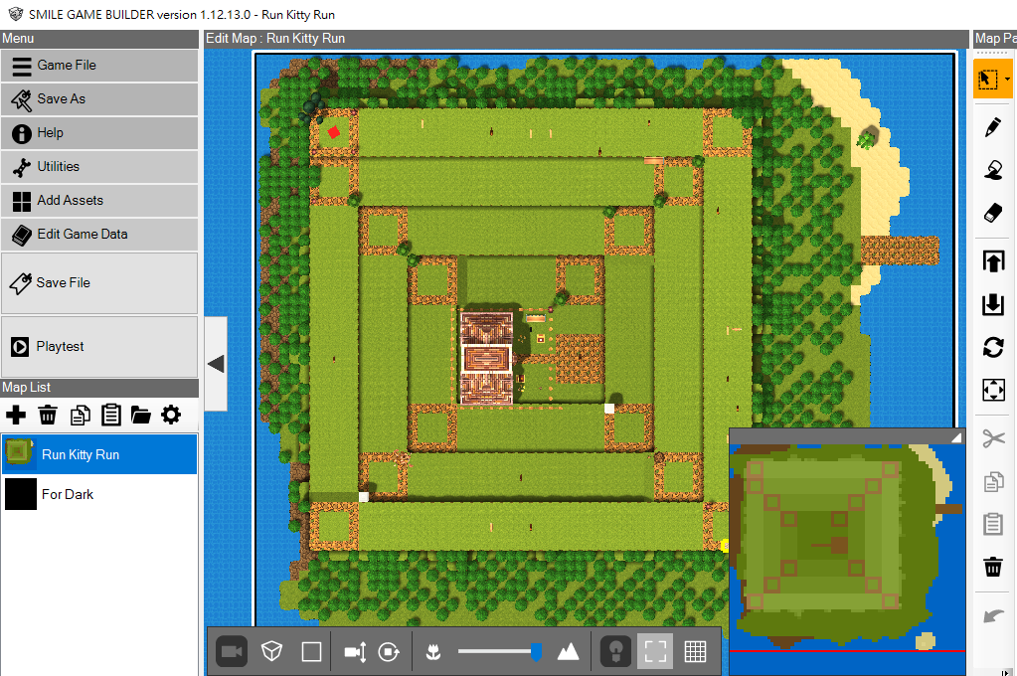The height and width of the screenshot is (676, 1017).
Task: Click the red marker on the map
Action: (x=333, y=132)
